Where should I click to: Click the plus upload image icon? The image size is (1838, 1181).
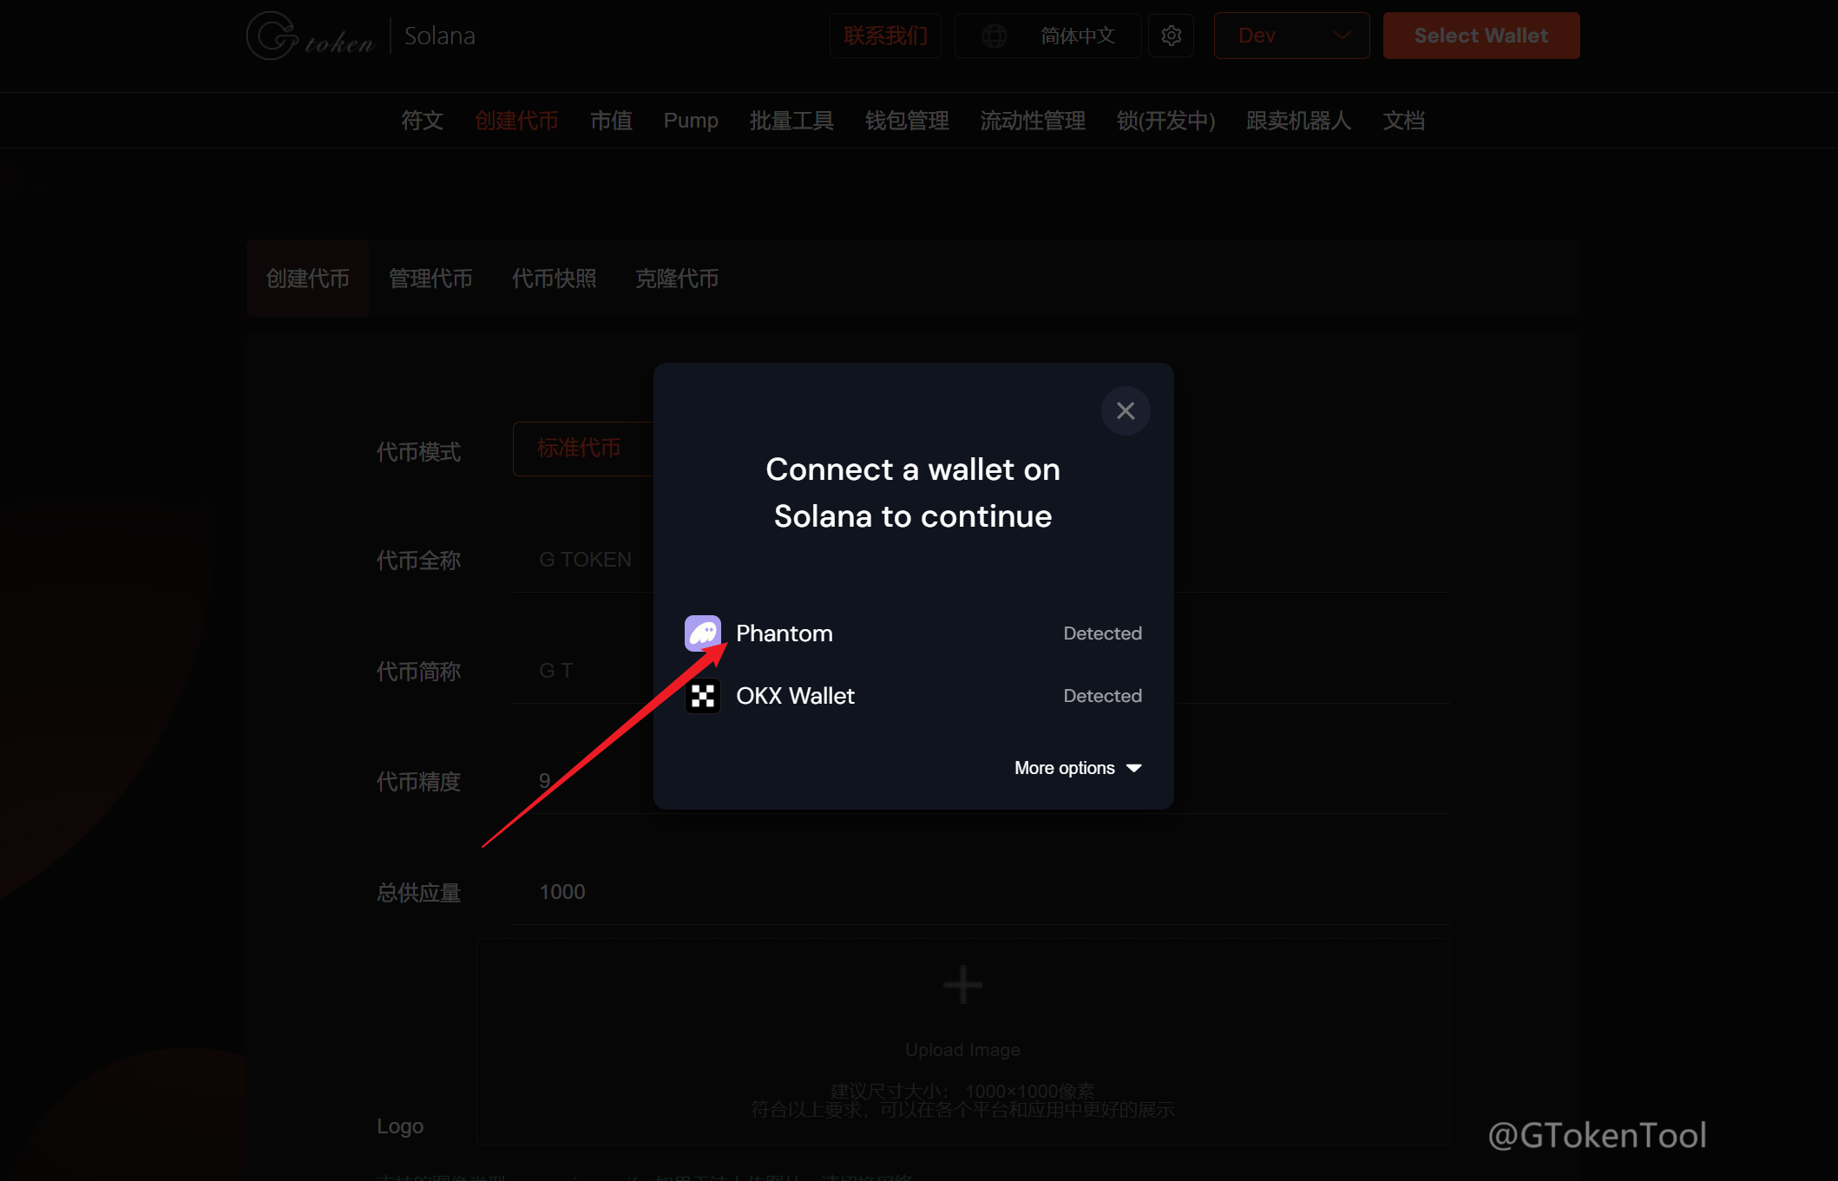[x=962, y=985]
